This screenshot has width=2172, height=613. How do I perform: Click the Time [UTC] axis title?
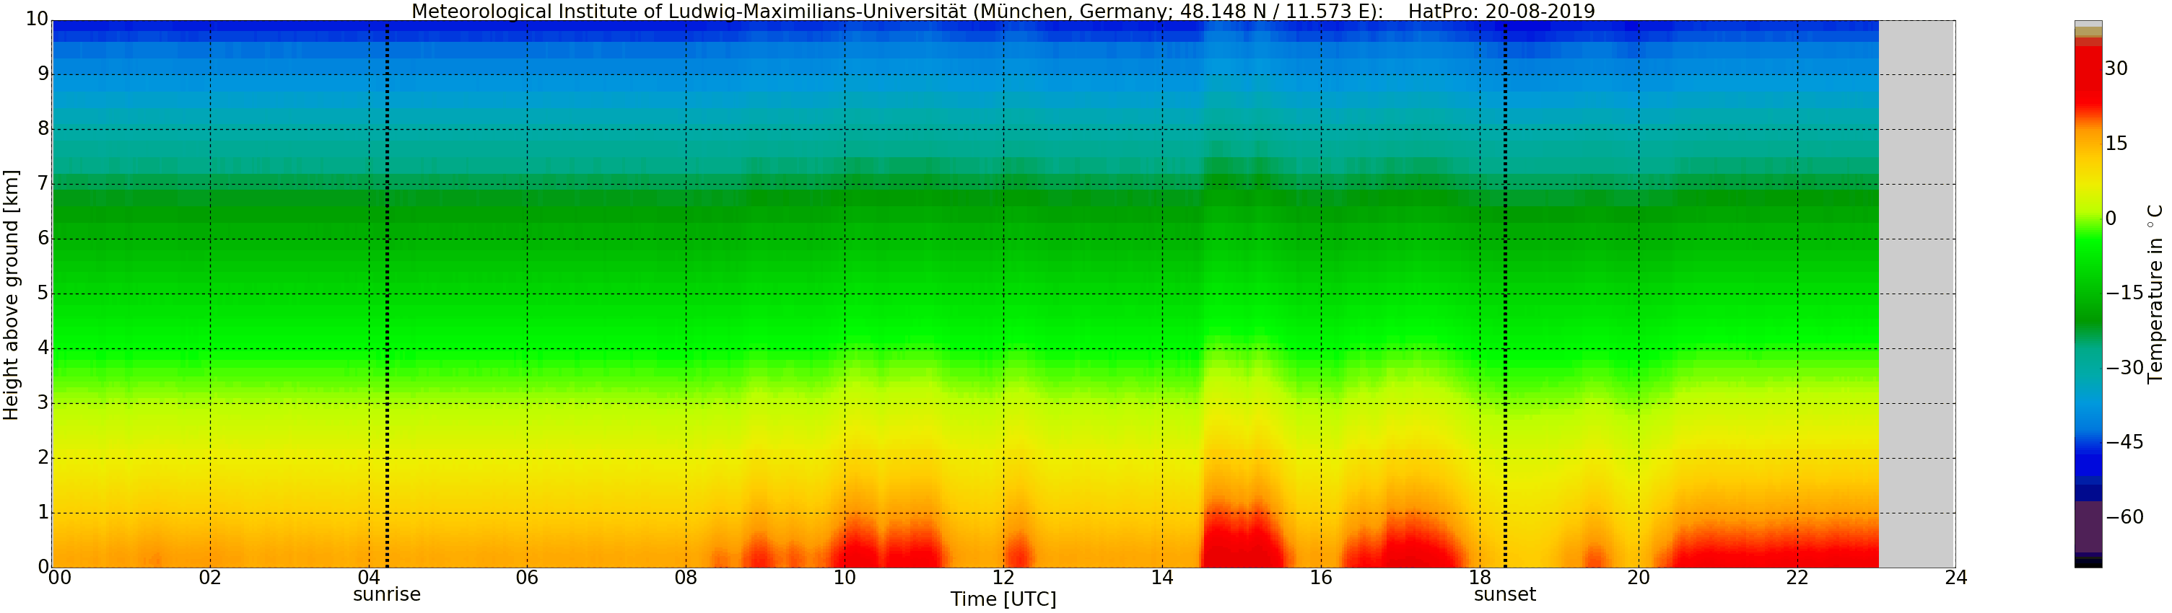[x=1003, y=599]
